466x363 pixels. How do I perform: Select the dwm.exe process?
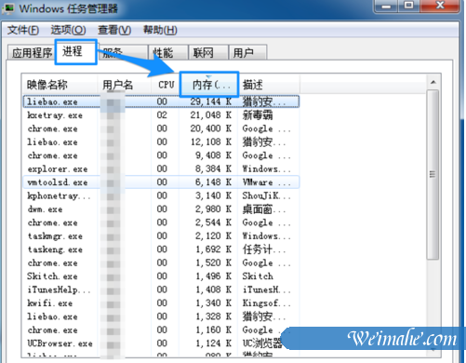pos(161,209)
